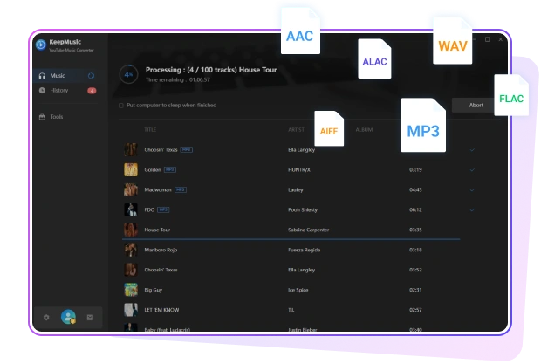Click the toolbox icon beside Tools
The width and height of the screenshot is (541, 364).
click(42, 117)
